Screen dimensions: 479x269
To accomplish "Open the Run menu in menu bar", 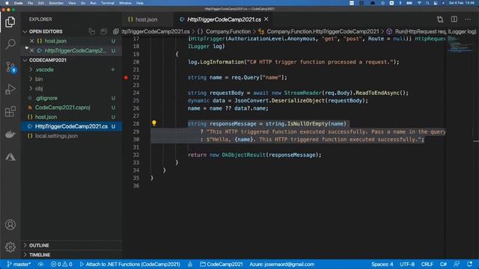I will pos(93,3).
